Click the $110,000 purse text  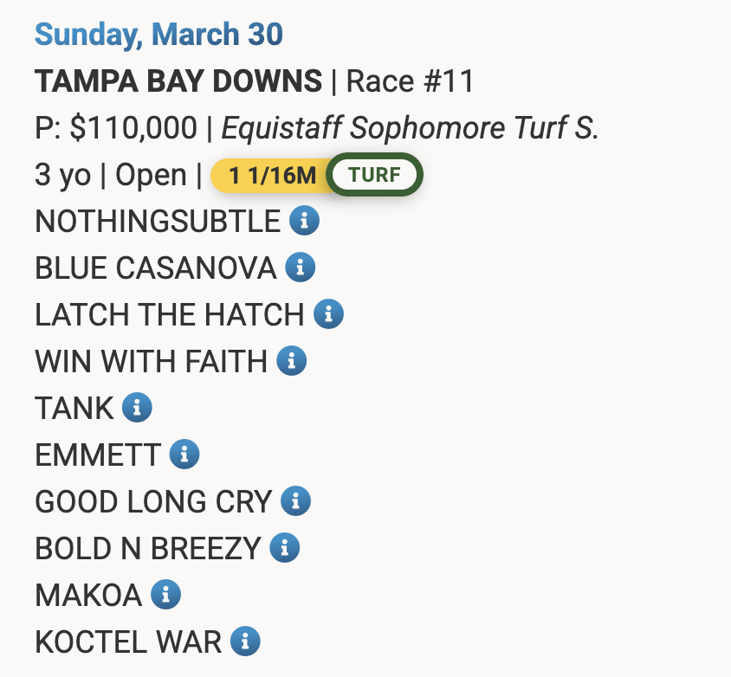coord(133,128)
